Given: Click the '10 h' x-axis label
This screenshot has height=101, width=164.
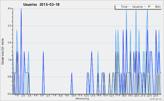Looking at the screenshot, I should (74, 96).
